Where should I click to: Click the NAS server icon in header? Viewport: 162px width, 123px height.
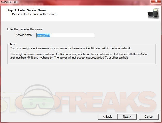click(154, 13)
